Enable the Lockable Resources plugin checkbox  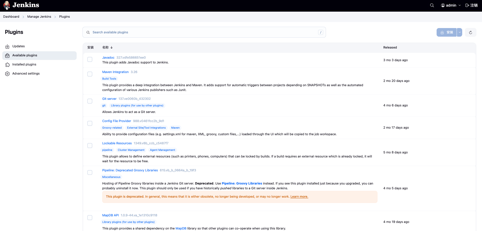click(90, 146)
